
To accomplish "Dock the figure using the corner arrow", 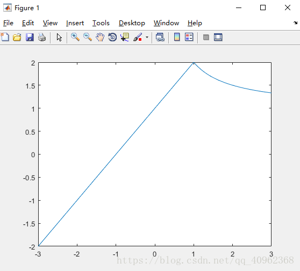I will 295,23.
